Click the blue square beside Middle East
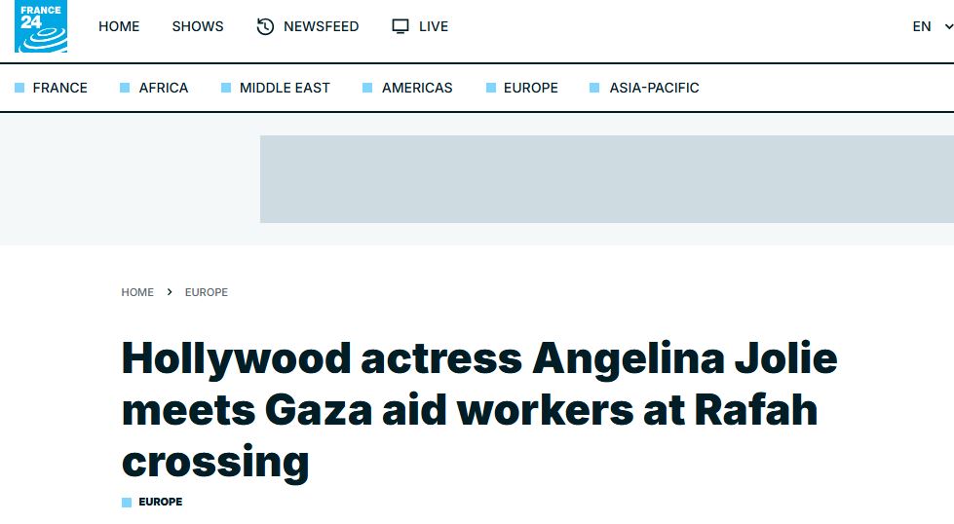Screen dimensions: 954x524 point(226,89)
